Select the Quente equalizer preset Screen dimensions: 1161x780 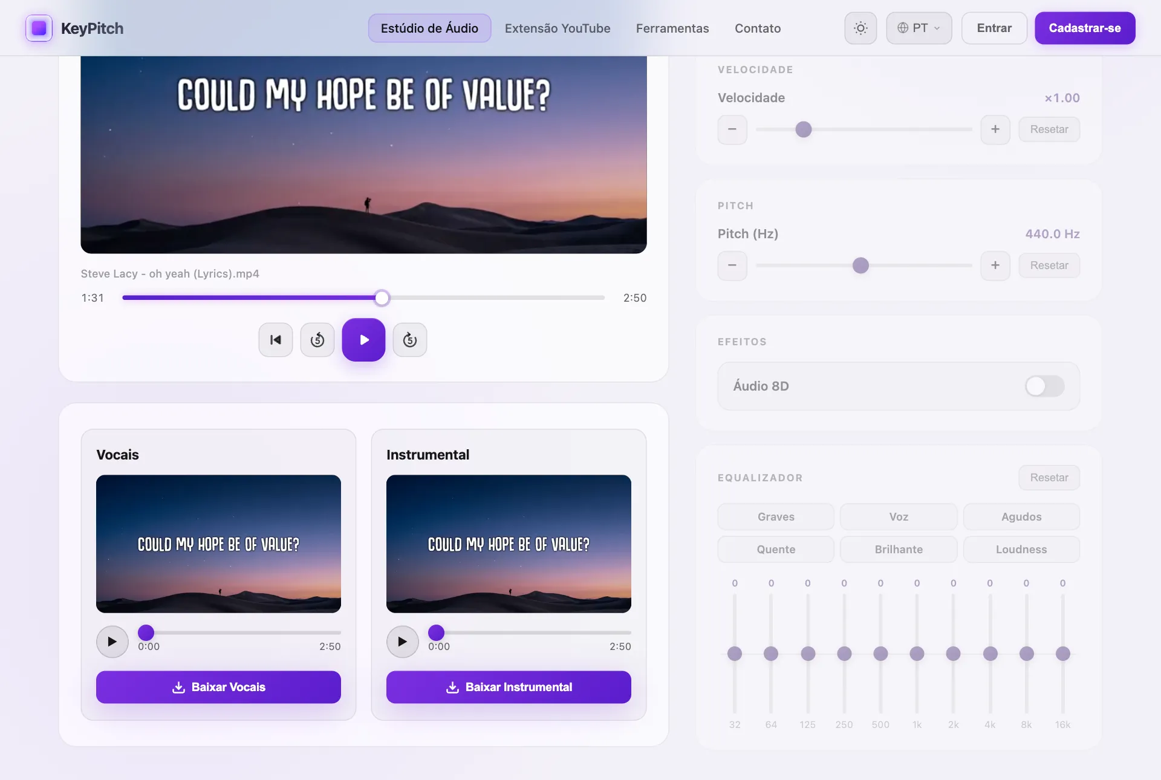tap(776, 550)
